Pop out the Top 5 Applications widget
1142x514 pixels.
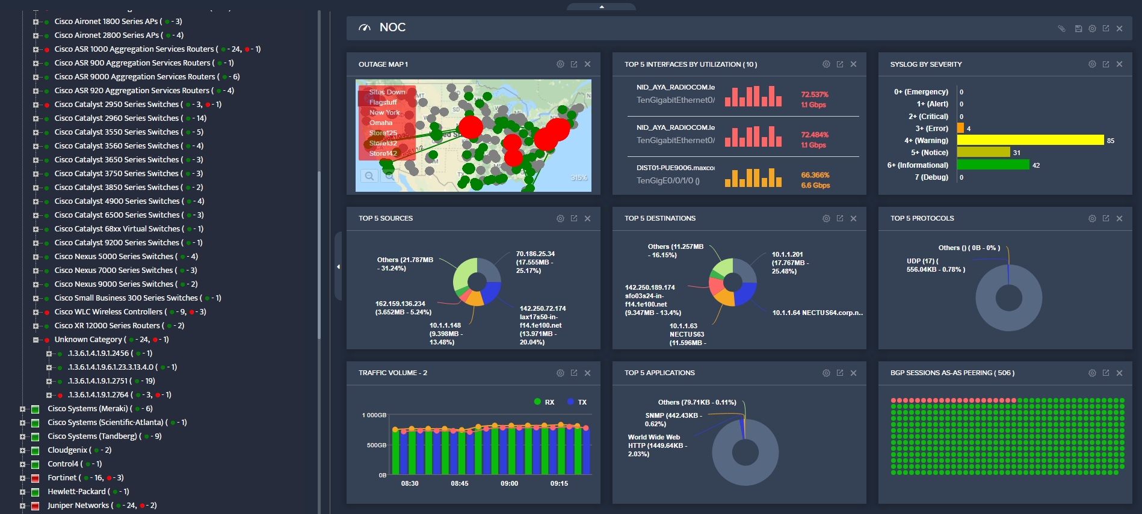pyautogui.click(x=840, y=373)
